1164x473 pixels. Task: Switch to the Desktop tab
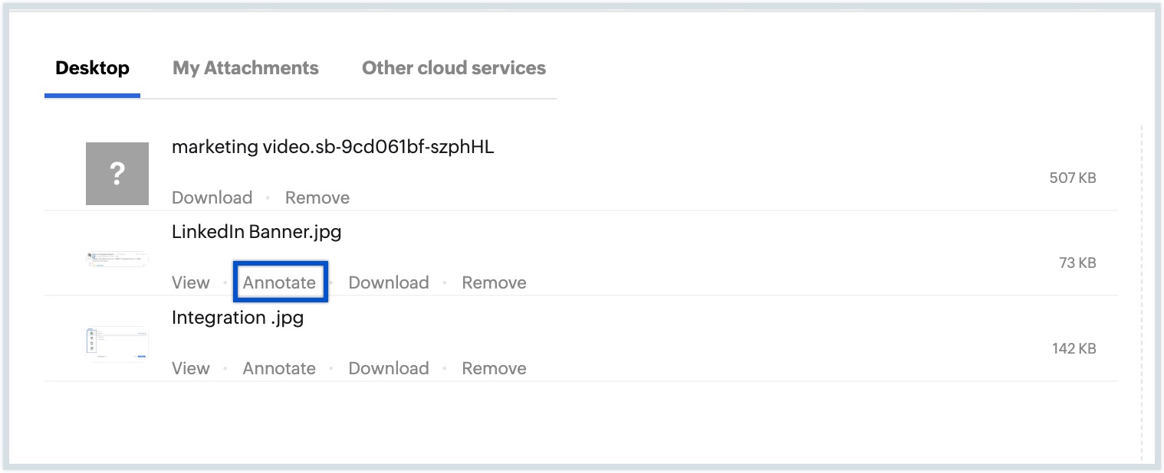(92, 68)
